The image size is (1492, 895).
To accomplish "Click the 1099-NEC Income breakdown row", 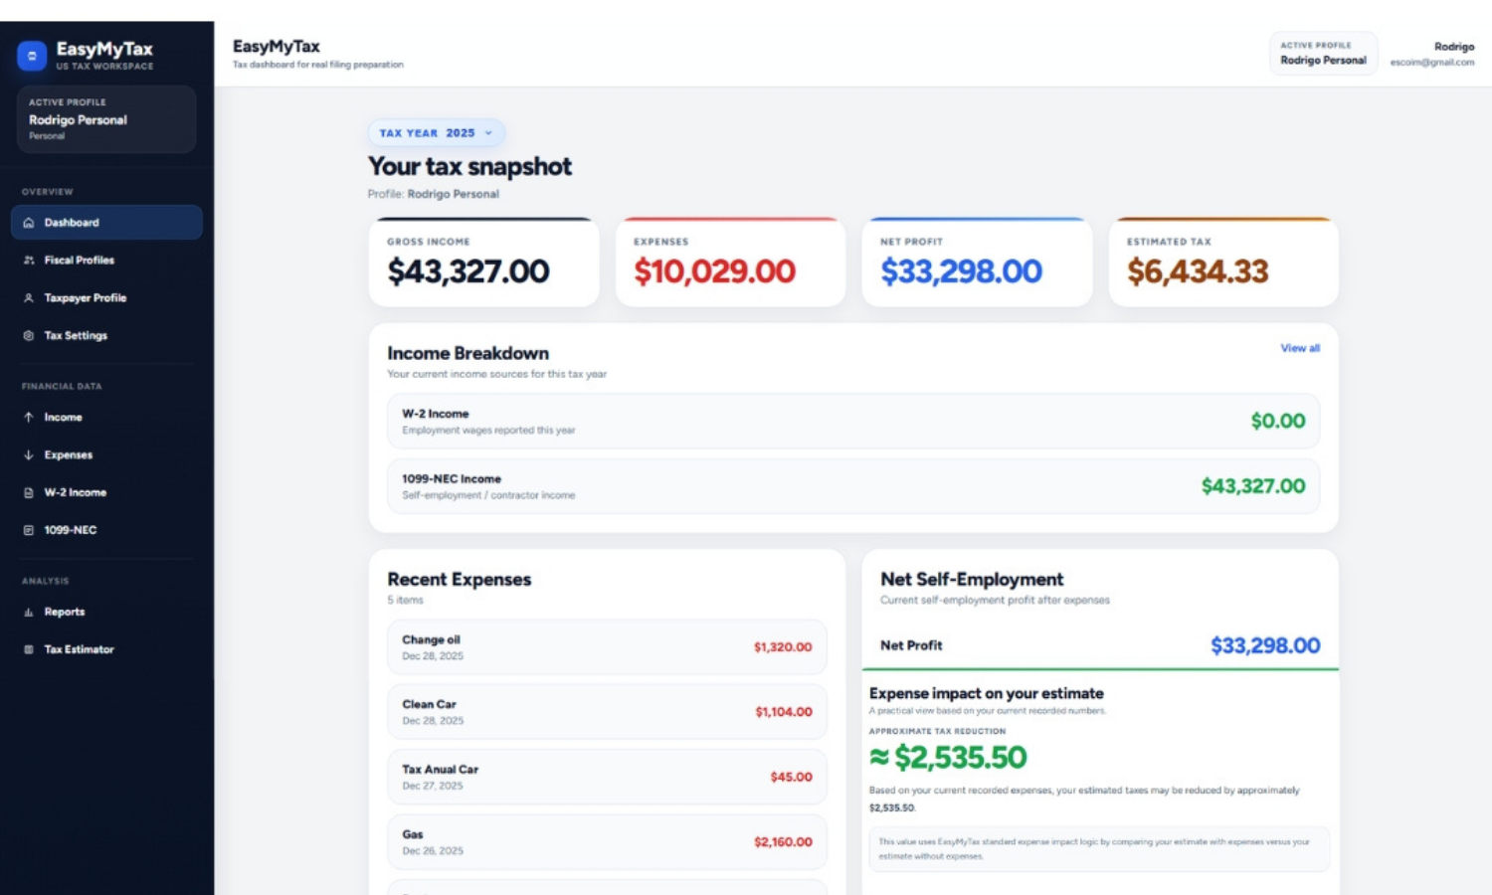I will coord(853,486).
